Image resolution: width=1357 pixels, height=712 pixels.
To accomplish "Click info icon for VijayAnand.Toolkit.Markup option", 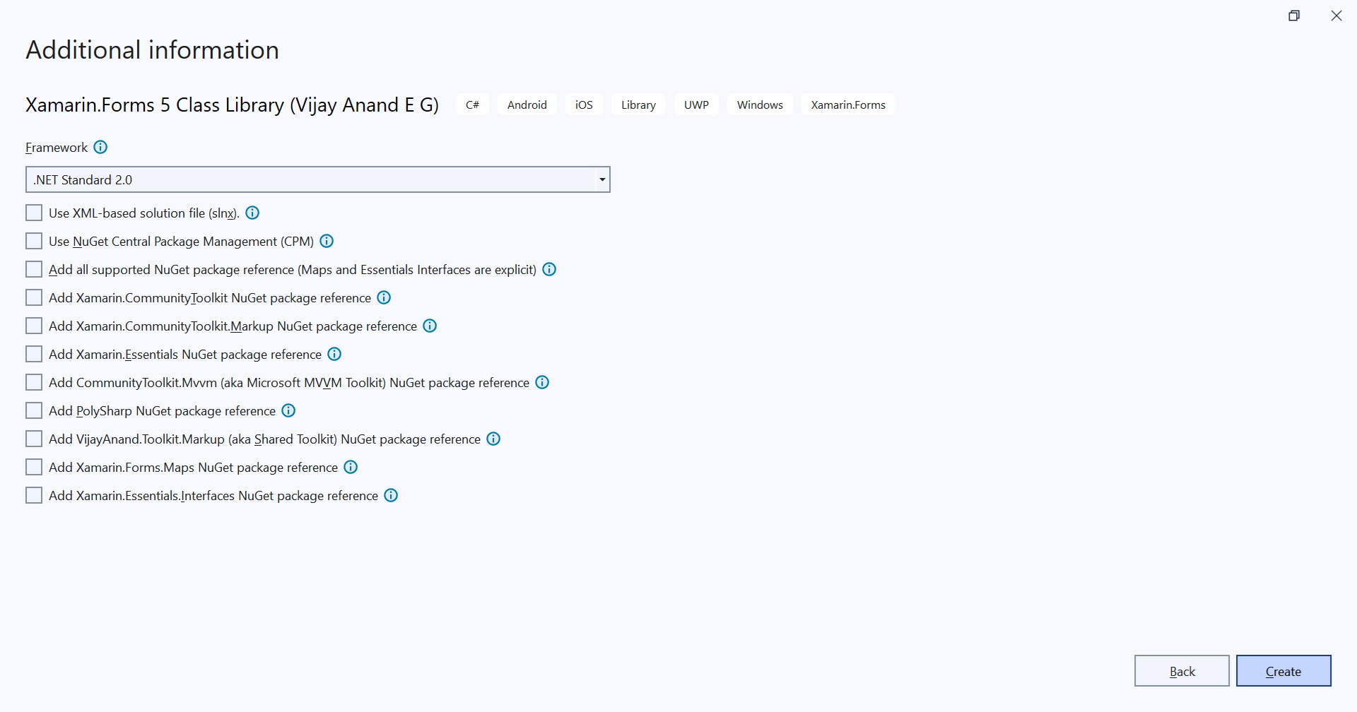I will click(x=493, y=439).
